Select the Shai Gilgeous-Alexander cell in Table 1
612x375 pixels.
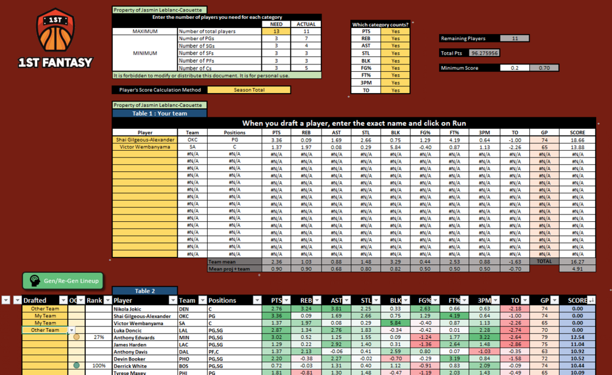145,140
